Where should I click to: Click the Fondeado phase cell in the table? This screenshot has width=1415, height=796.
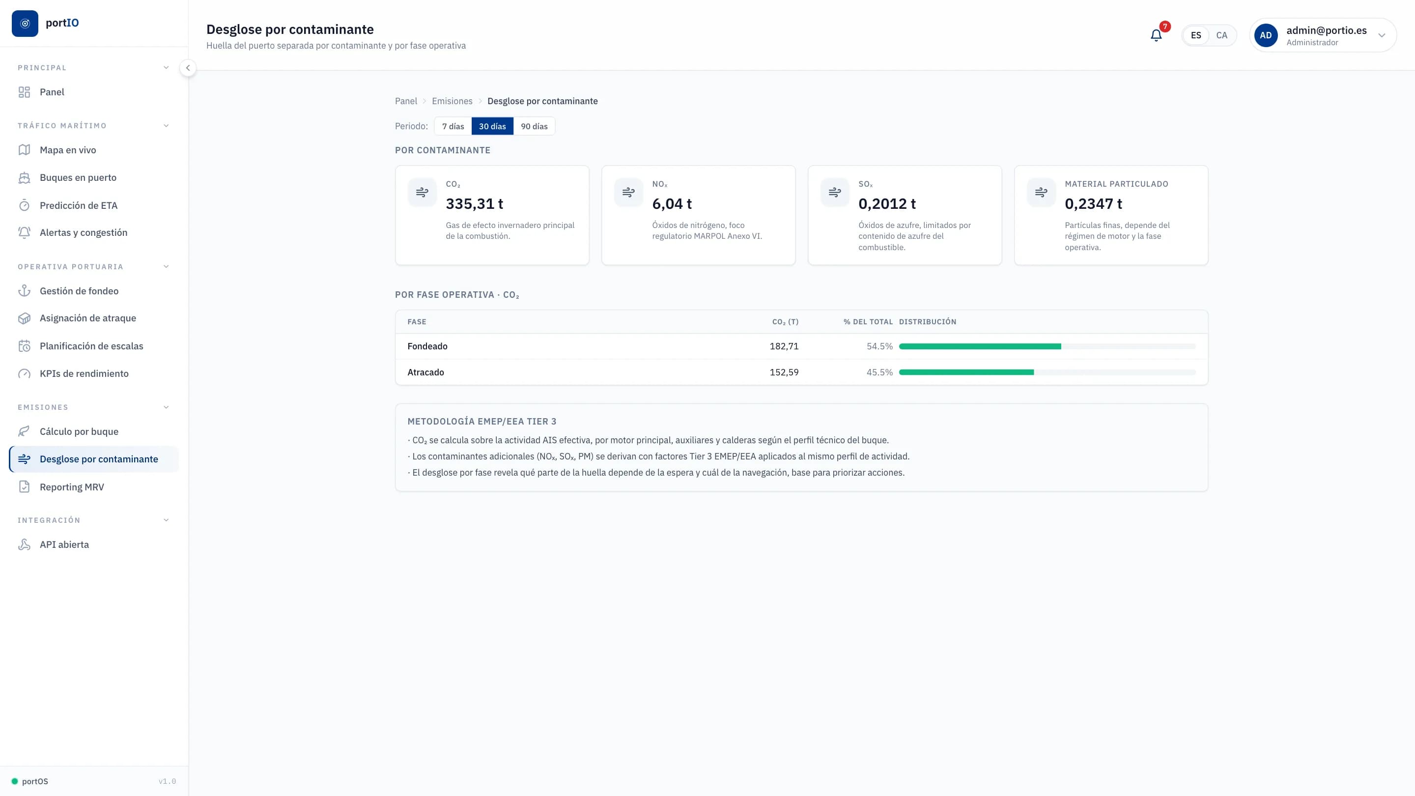427,346
